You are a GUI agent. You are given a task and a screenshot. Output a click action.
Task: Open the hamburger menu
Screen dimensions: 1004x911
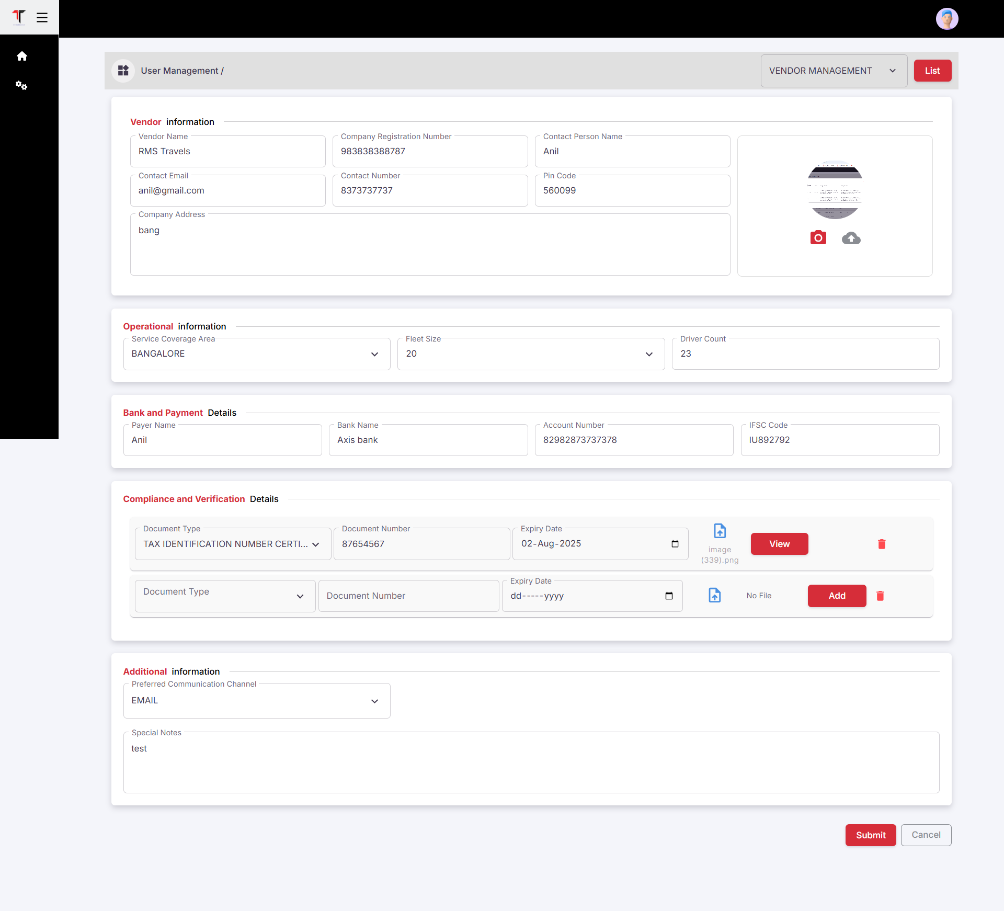(42, 18)
